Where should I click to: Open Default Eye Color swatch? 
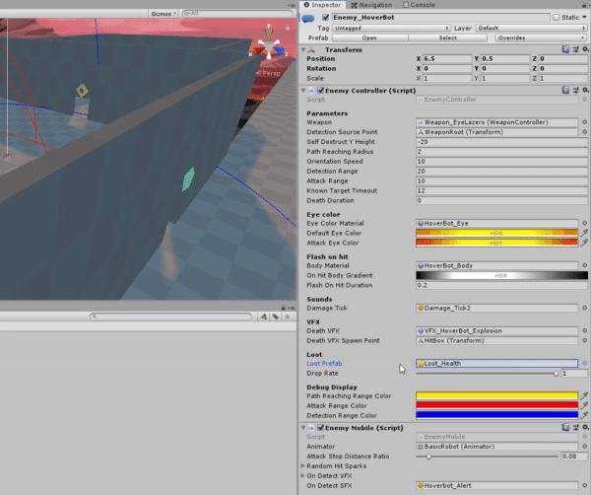496,233
